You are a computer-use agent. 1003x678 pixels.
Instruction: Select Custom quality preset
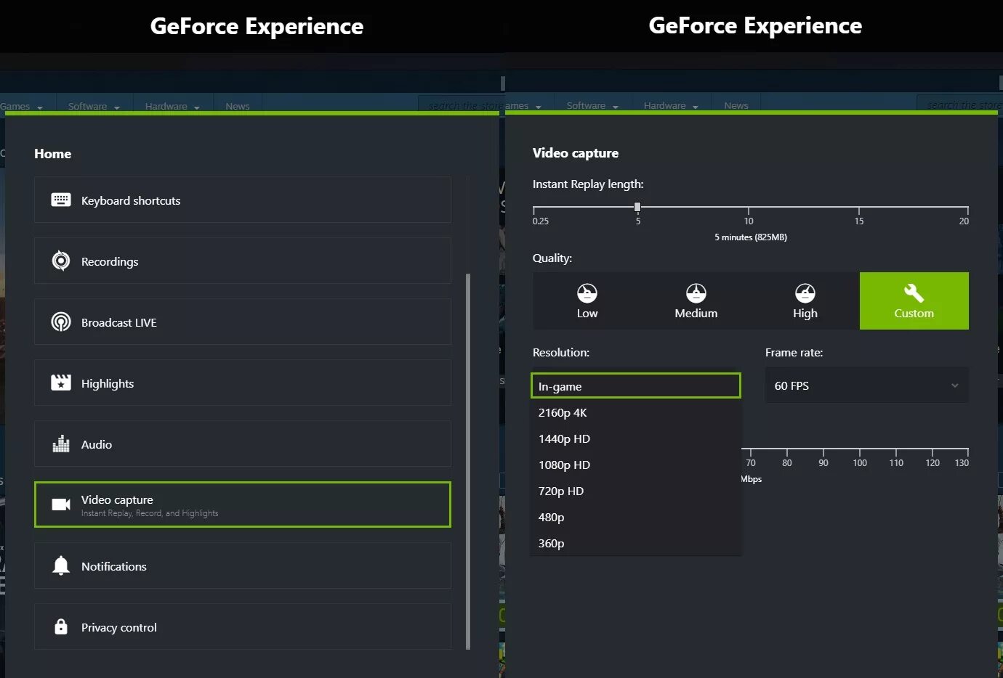click(x=914, y=301)
